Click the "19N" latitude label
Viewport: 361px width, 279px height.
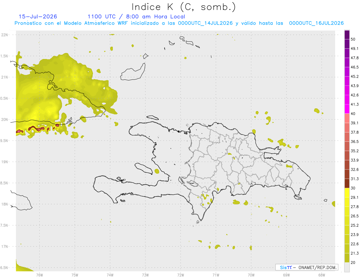tap(5, 162)
